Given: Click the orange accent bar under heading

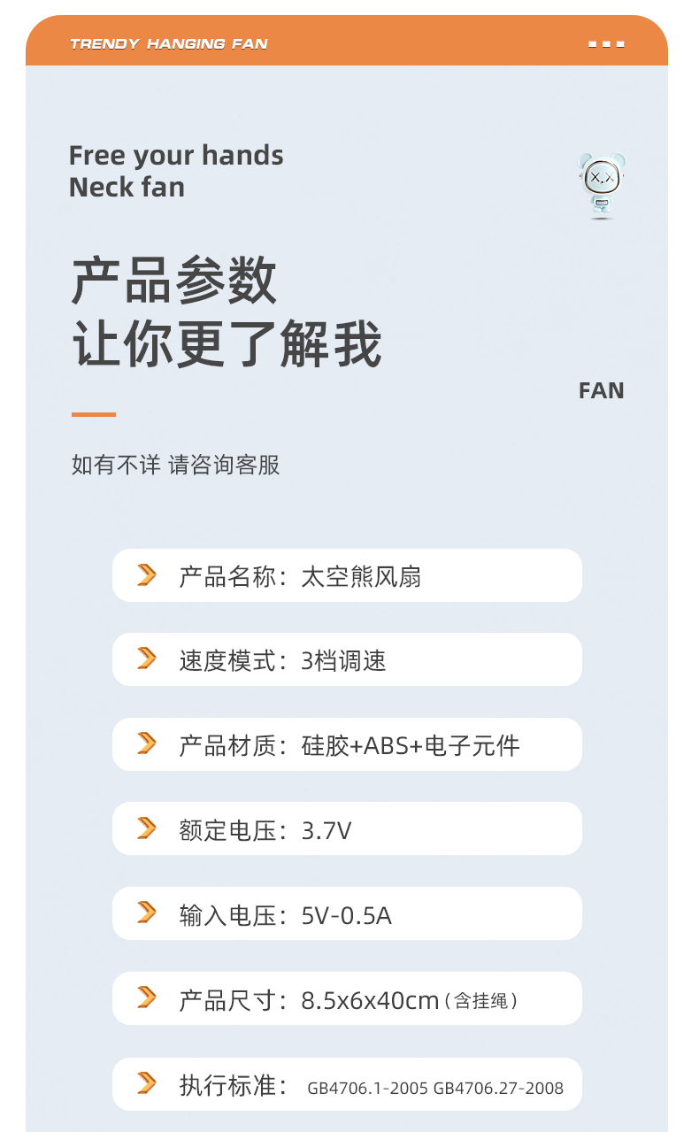Looking at the screenshot, I should point(93,414).
